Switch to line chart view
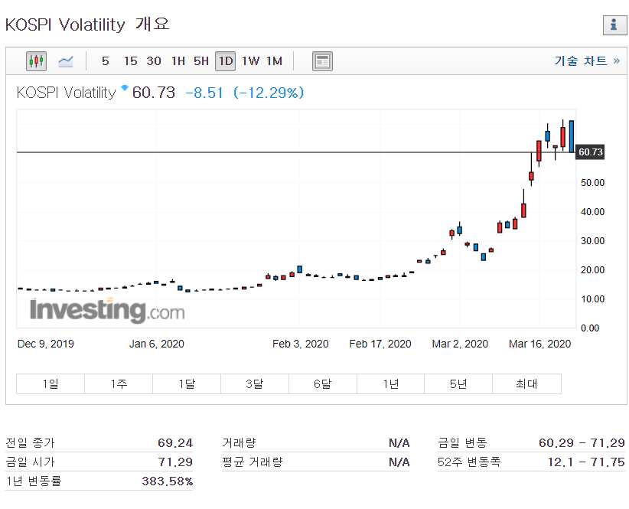 coord(66,61)
